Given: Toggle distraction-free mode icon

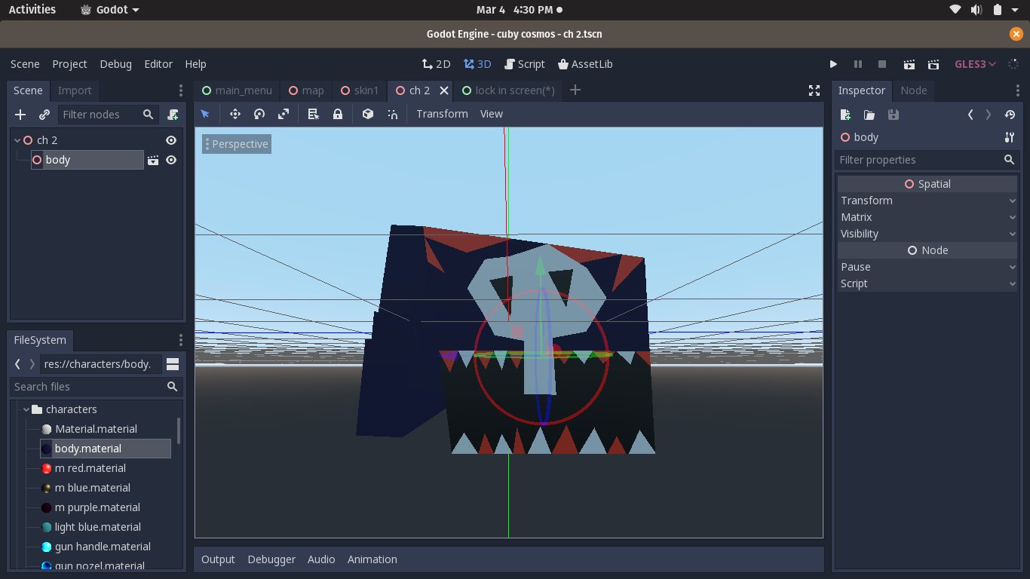Looking at the screenshot, I should coord(814,90).
